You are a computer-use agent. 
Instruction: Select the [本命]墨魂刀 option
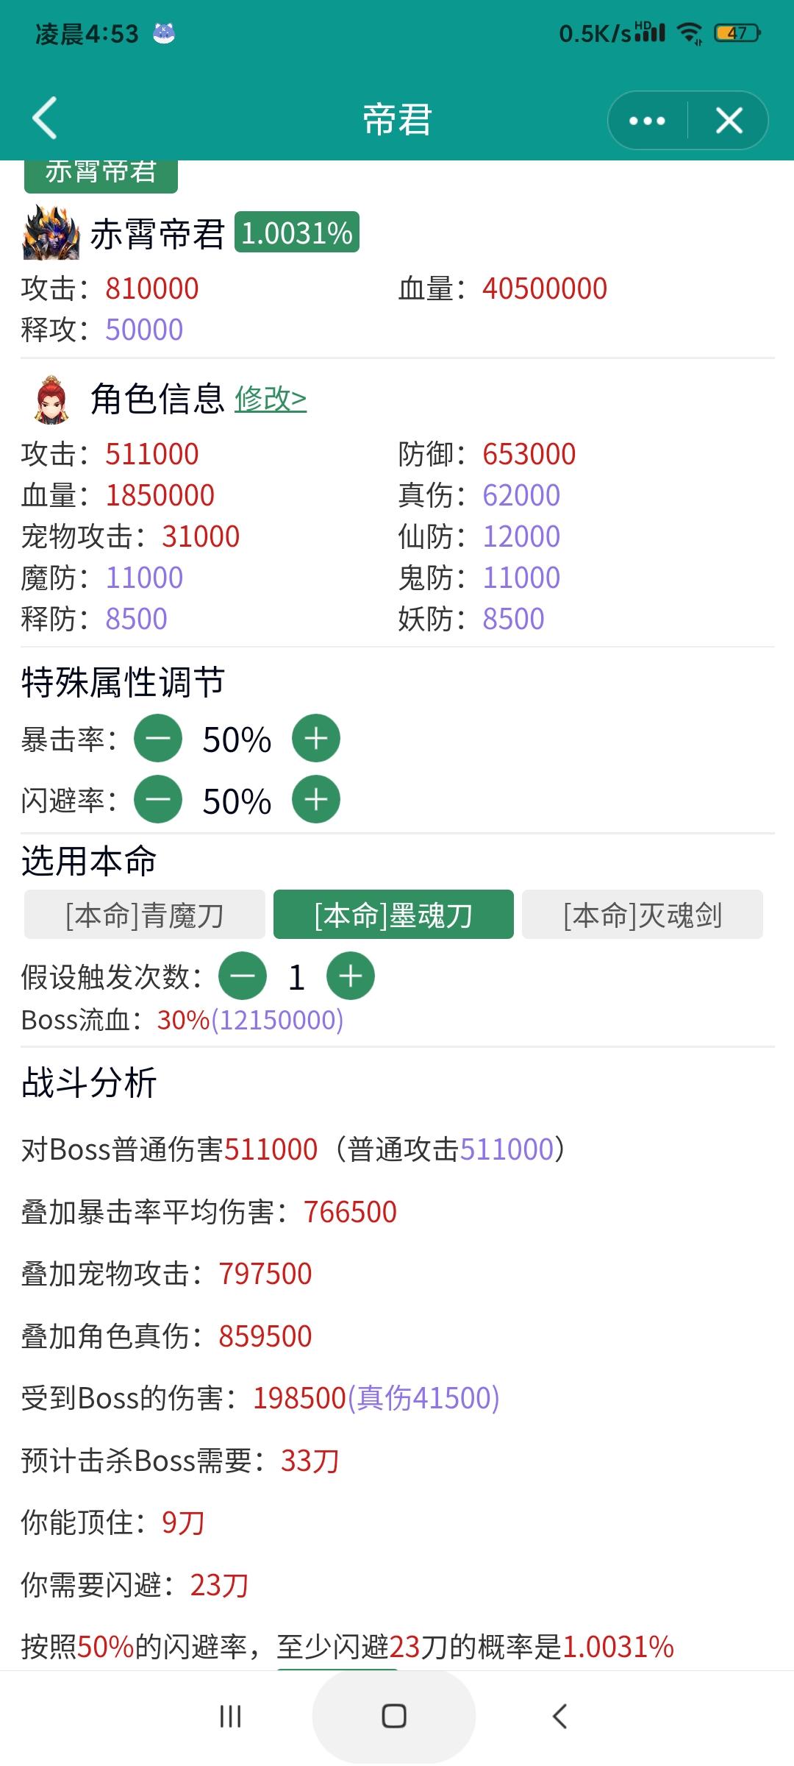click(x=393, y=915)
